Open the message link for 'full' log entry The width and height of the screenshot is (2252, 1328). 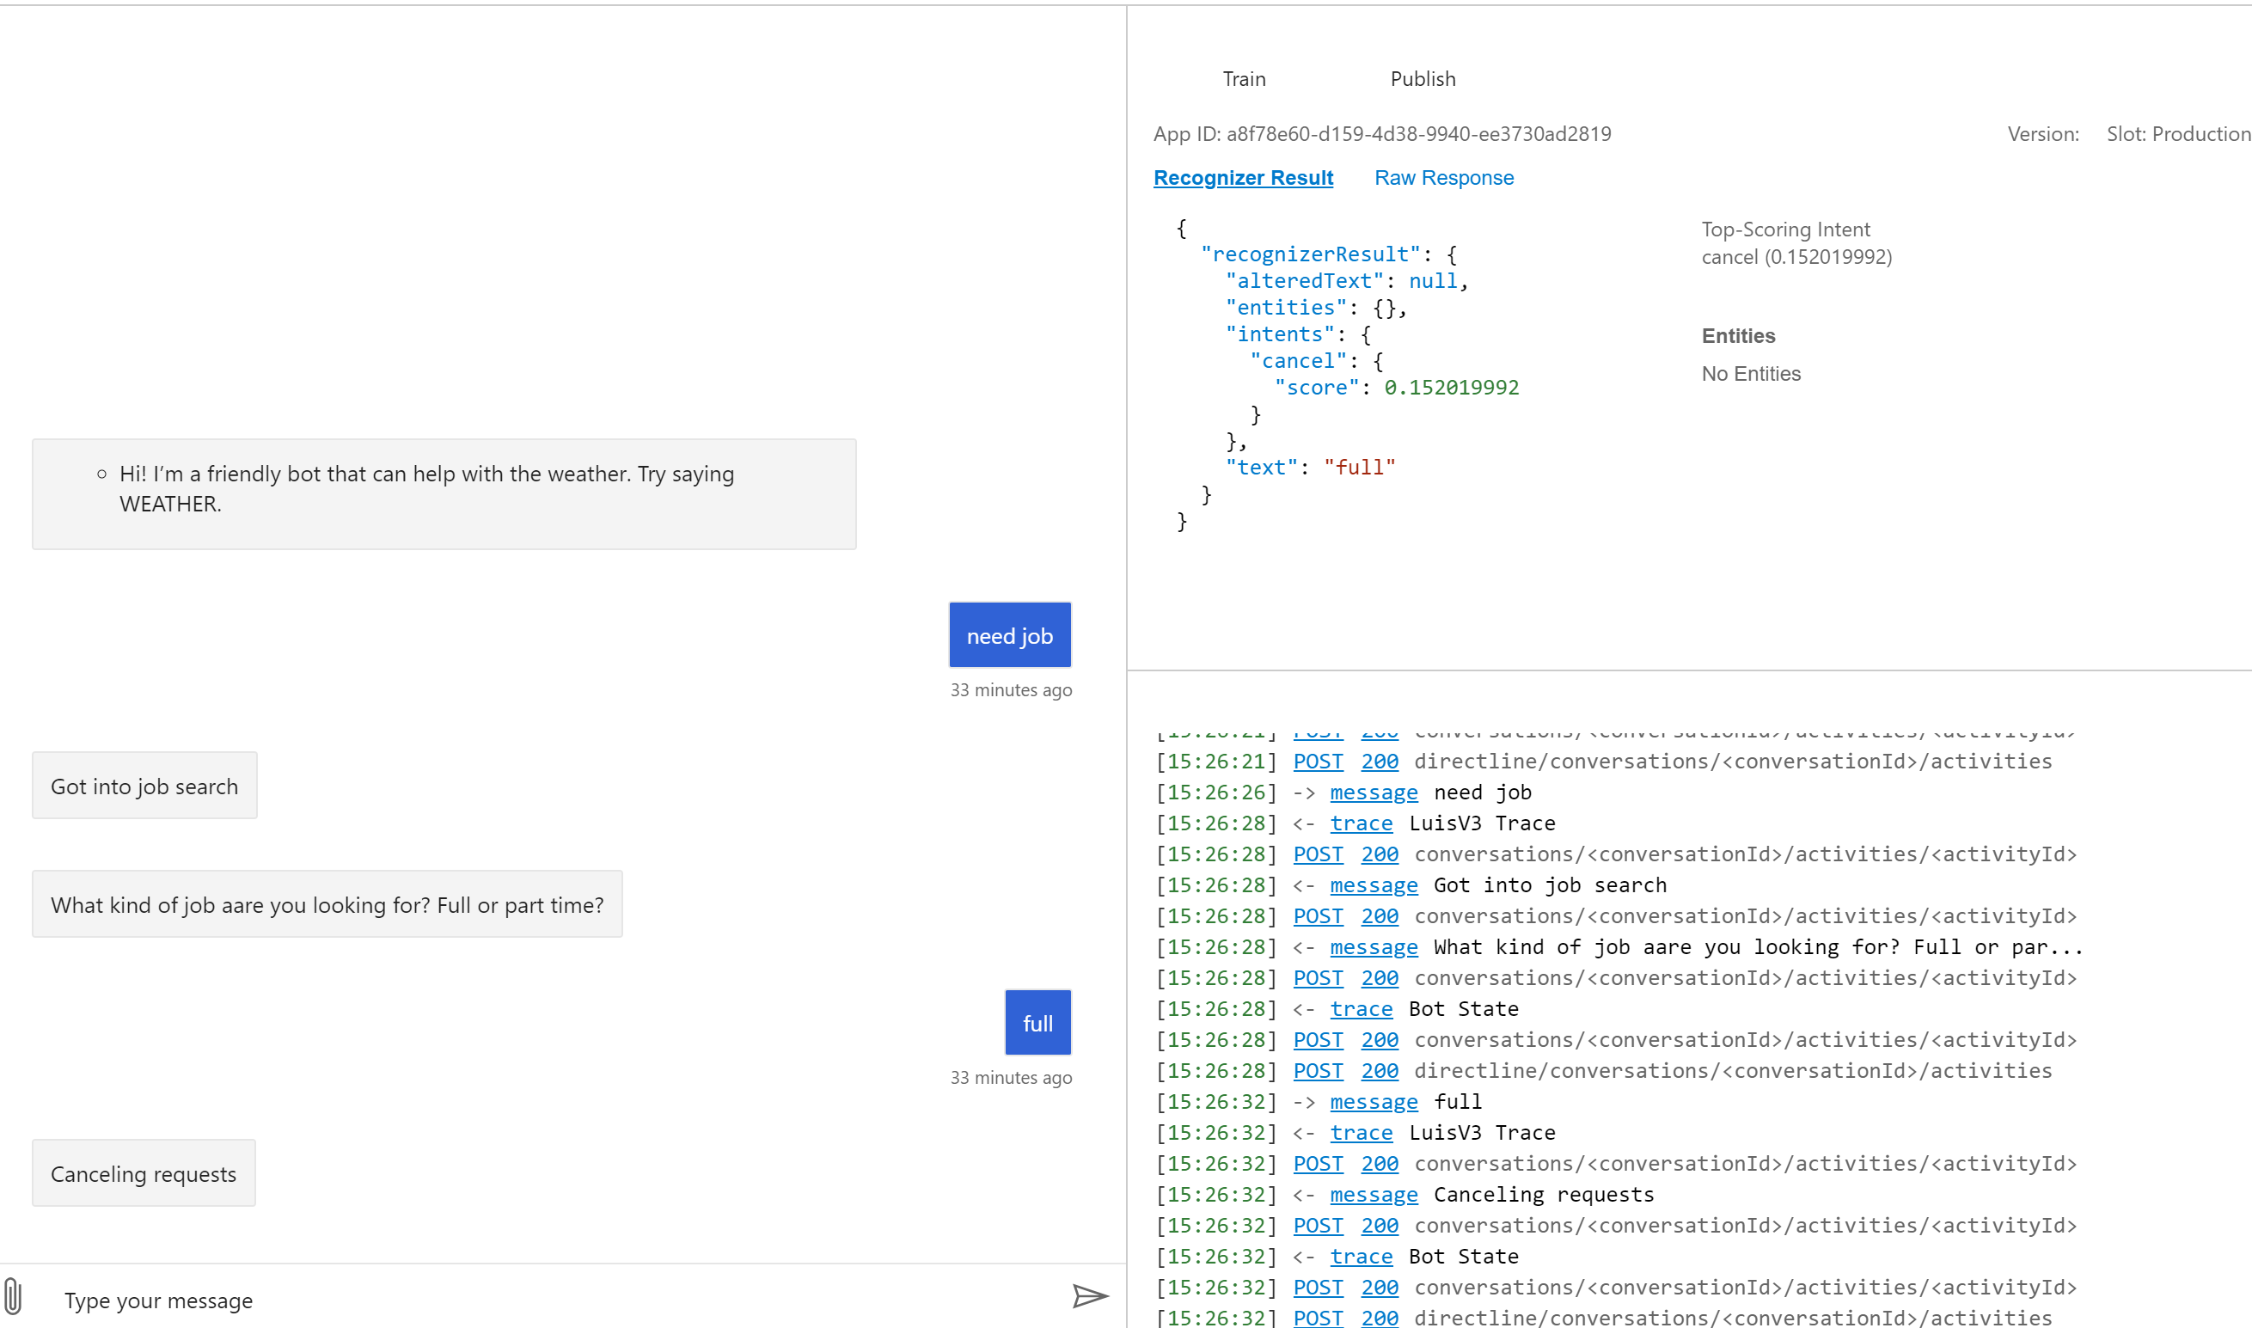(x=1373, y=1102)
